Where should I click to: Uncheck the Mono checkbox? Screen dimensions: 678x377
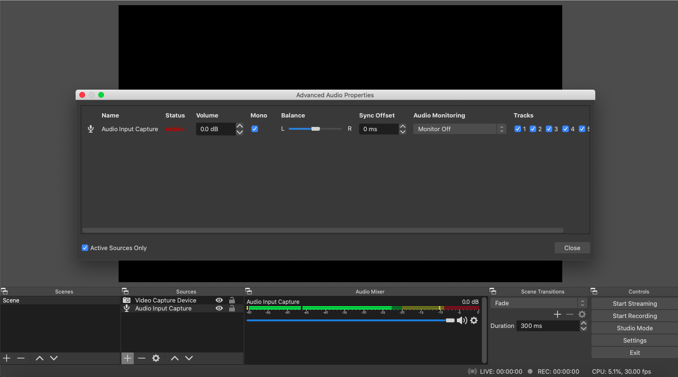(255, 128)
